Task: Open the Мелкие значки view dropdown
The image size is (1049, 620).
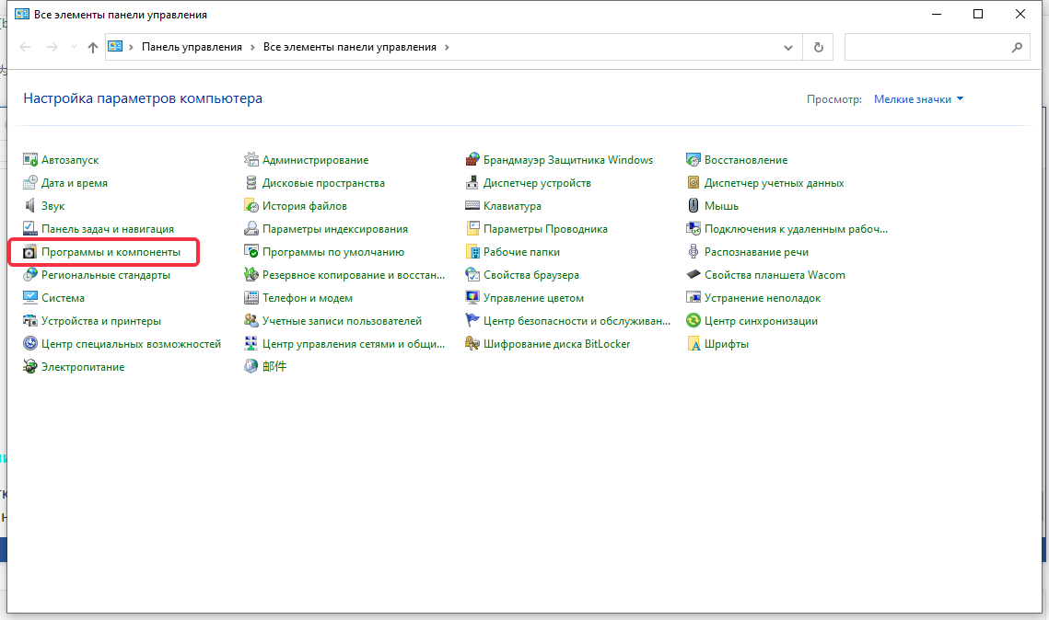Action: (918, 98)
